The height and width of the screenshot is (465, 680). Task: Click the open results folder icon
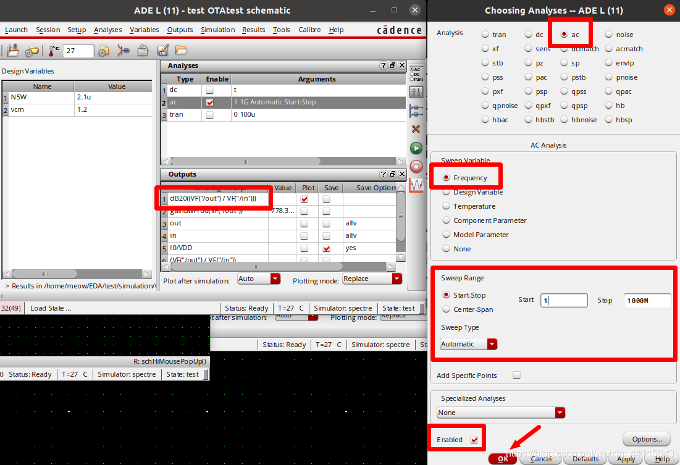(x=181, y=50)
